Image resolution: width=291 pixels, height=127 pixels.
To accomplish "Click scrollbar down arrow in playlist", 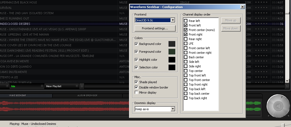I will pos(287,81).
